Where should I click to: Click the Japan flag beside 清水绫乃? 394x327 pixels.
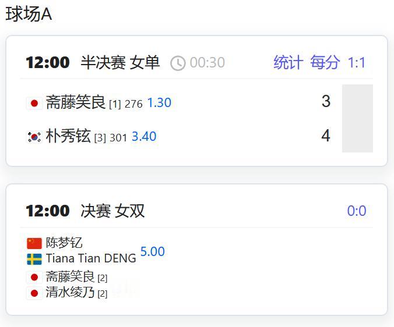34,293
